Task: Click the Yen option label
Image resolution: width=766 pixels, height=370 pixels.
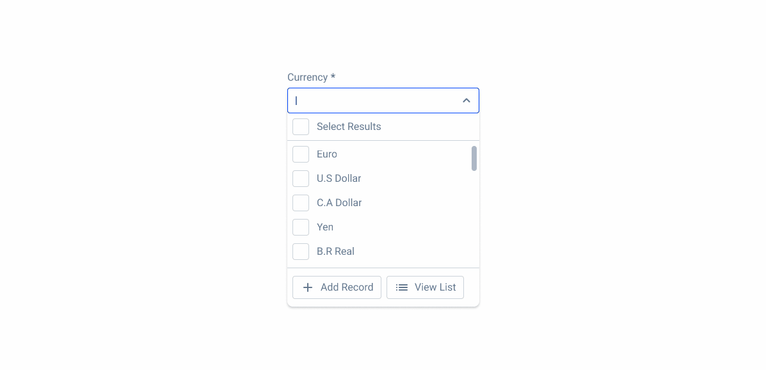Action: point(325,227)
